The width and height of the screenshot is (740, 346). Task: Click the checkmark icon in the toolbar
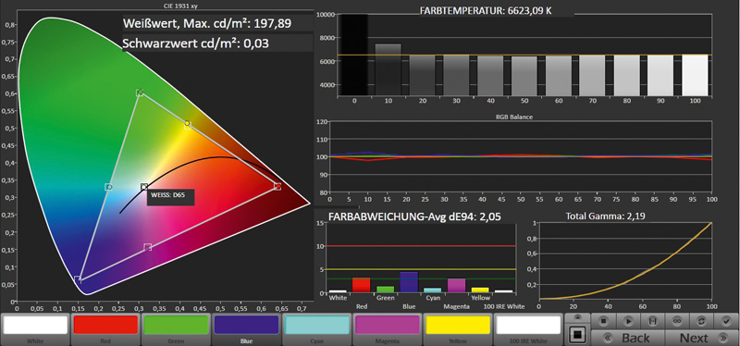[x=726, y=321]
